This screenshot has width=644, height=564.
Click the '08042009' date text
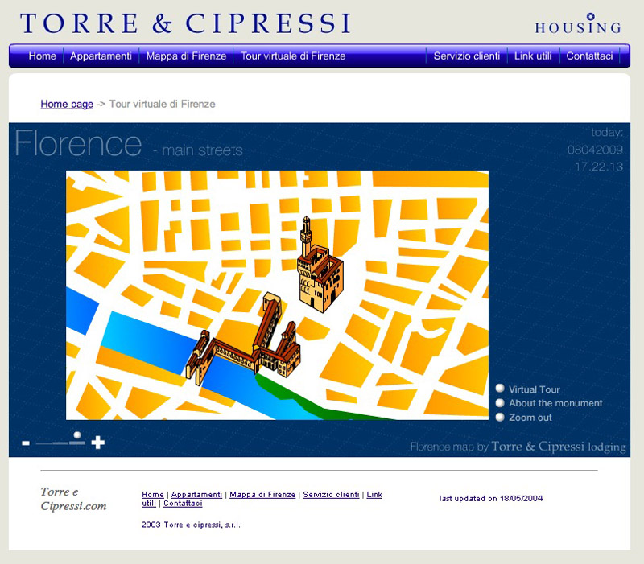coord(595,150)
